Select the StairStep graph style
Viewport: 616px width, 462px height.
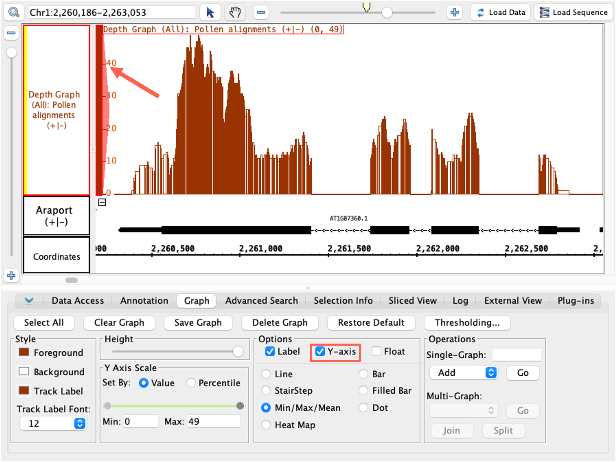(x=266, y=390)
